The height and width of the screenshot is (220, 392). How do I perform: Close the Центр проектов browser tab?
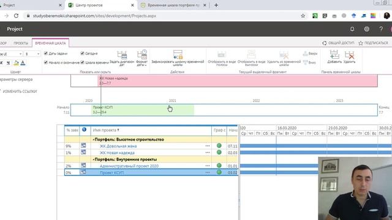click(132, 5)
